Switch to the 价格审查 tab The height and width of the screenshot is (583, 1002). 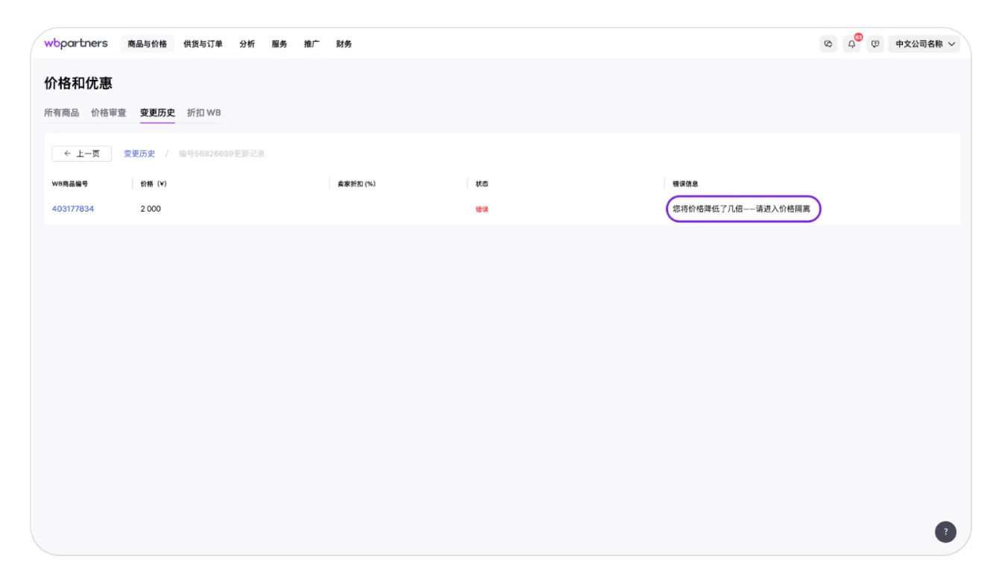(x=109, y=113)
